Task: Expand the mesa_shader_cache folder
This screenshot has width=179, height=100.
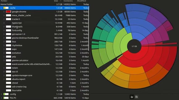Action: click(x=4, y=16)
